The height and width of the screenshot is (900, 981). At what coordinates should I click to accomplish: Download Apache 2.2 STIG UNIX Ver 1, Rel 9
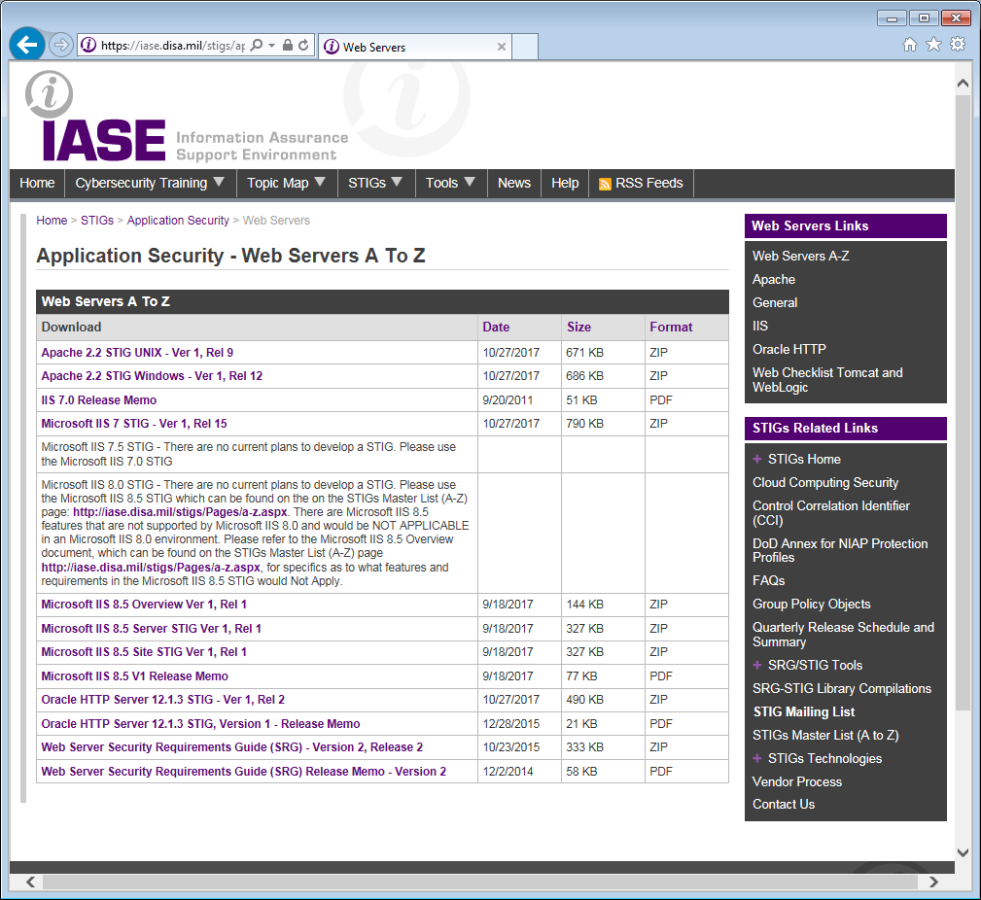click(x=137, y=353)
